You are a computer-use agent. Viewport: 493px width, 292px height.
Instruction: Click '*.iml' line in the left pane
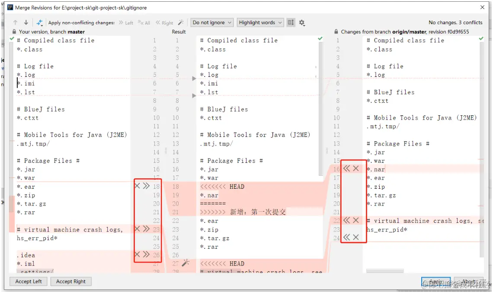click(26, 264)
